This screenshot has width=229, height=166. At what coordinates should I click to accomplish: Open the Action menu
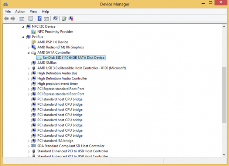[20, 11]
